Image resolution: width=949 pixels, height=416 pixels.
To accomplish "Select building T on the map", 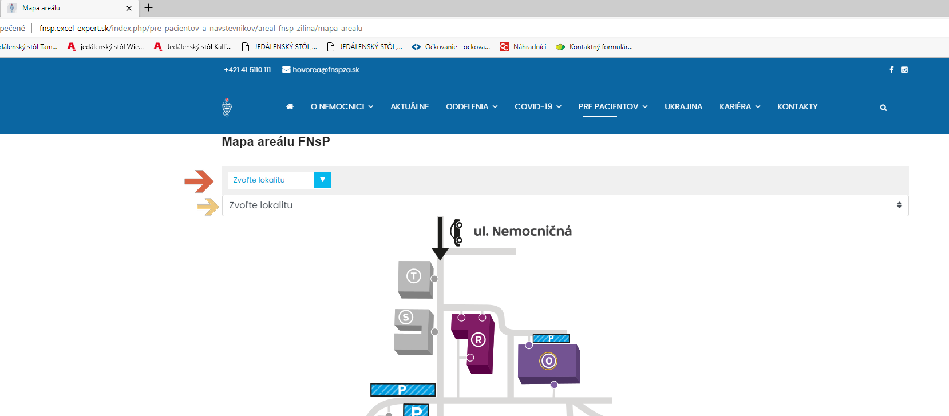I will click(x=416, y=279).
